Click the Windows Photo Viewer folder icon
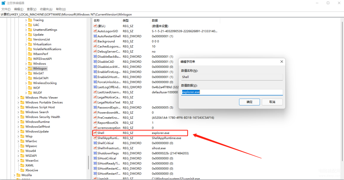The width and height of the screenshot is (344, 180). tap(22, 97)
